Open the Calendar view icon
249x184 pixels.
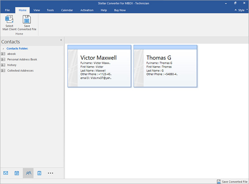(x=17, y=173)
